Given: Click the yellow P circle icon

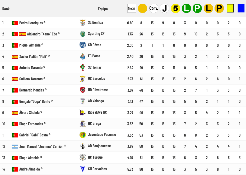Looking at the screenshot, I should click(219, 8).
